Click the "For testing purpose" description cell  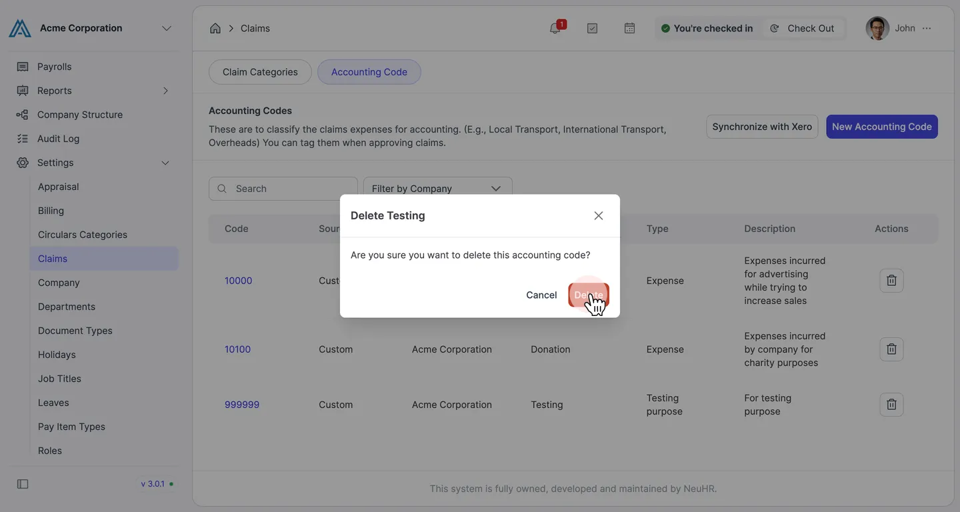click(767, 405)
